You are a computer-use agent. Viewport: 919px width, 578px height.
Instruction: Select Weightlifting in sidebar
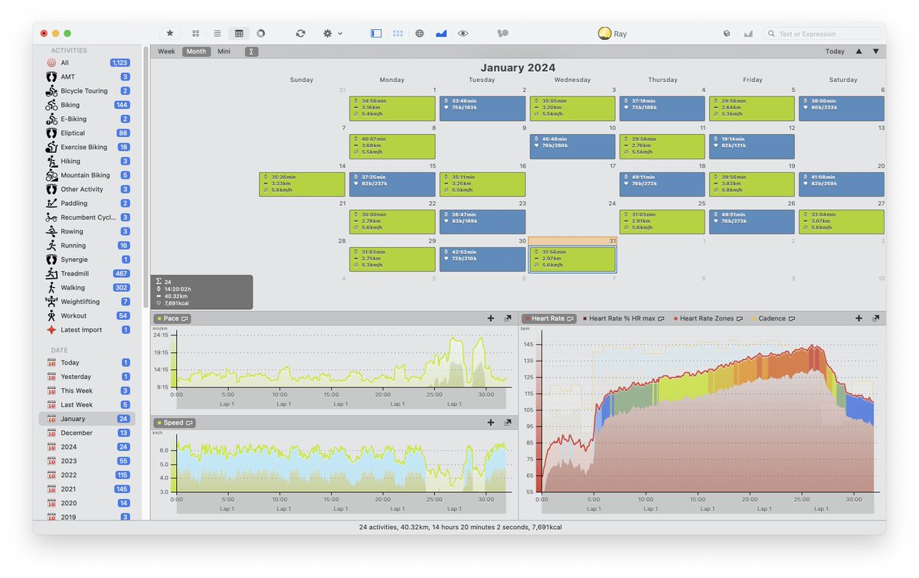87,302
